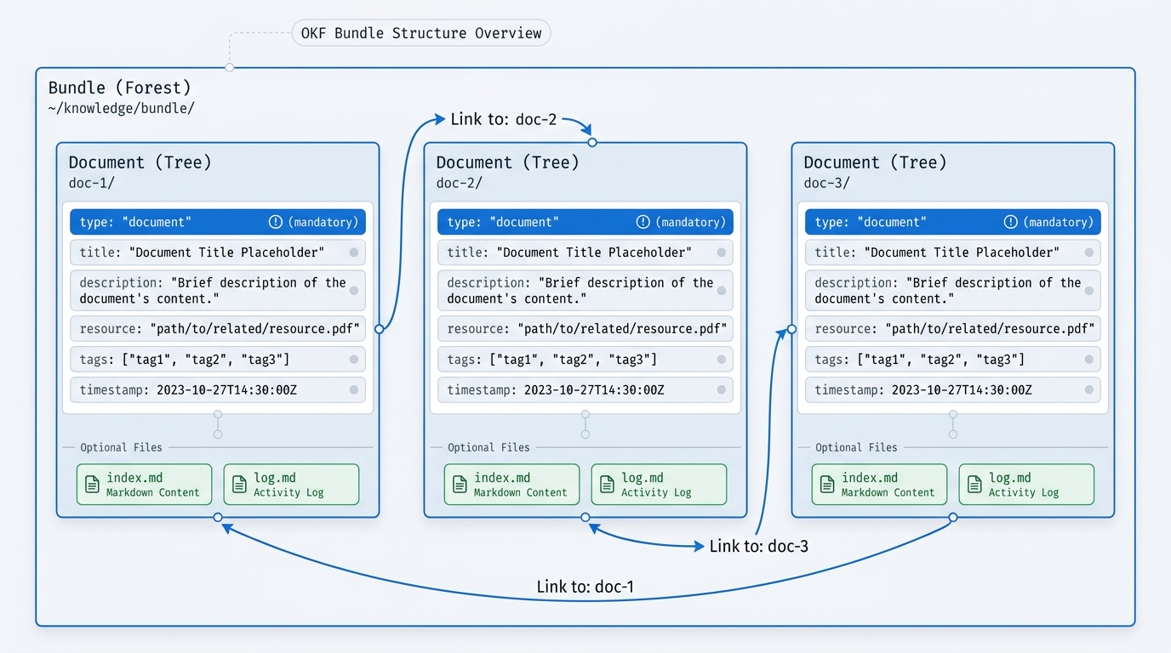
Task: Select the resource path row in doc-2
Action: [585, 329]
